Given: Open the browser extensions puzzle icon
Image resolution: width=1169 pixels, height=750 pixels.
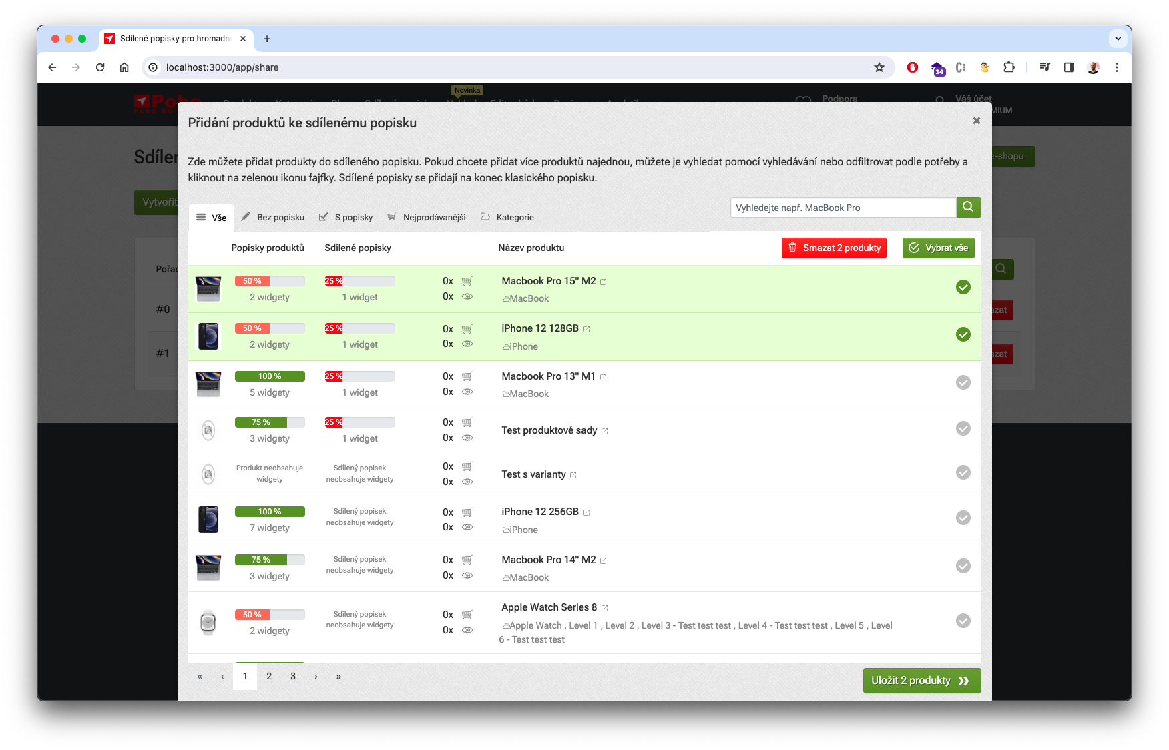Looking at the screenshot, I should (1009, 67).
